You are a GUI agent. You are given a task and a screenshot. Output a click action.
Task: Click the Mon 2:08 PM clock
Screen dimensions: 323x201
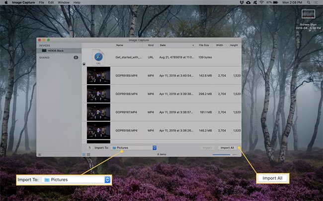click(x=292, y=2)
